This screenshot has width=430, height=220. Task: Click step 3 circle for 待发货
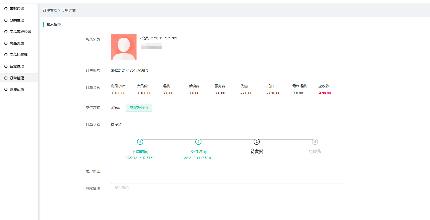(x=257, y=142)
